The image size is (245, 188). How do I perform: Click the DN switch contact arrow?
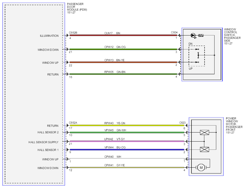click(x=197, y=49)
